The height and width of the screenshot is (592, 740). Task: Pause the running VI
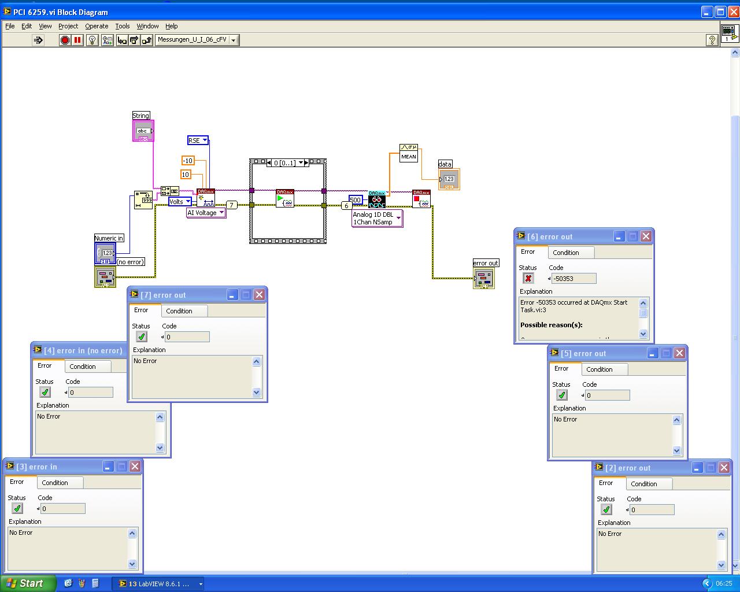click(77, 40)
